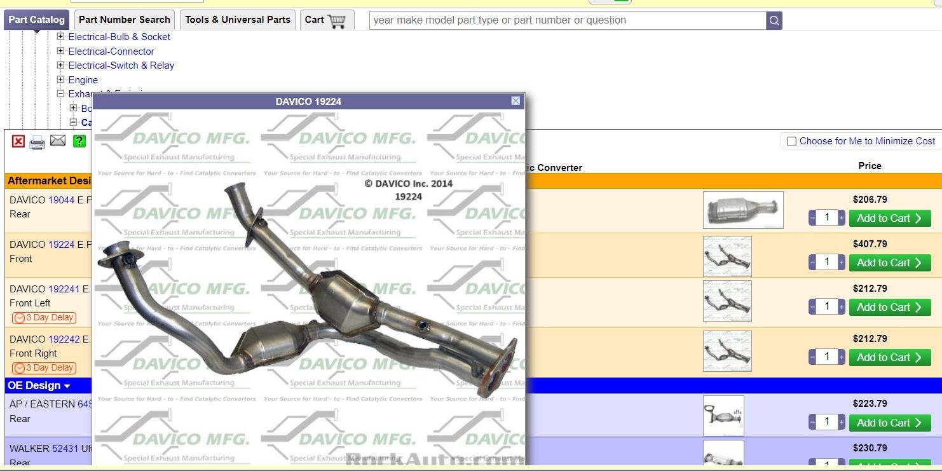This screenshot has width=942, height=471.
Task: Open part number 192241 link
Action: [64, 289]
